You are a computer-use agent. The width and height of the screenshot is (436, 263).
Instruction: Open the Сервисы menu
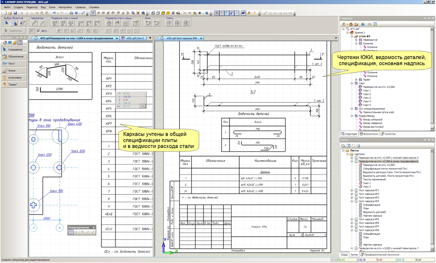coord(80,7)
